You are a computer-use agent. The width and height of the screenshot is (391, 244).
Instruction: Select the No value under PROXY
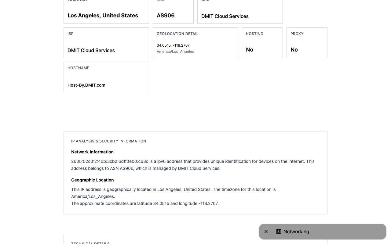pos(294,50)
